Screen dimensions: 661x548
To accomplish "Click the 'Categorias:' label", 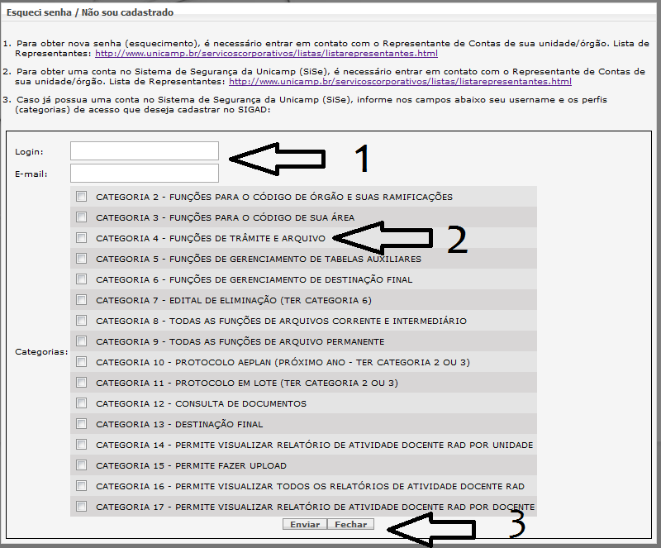I will tap(41, 352).
